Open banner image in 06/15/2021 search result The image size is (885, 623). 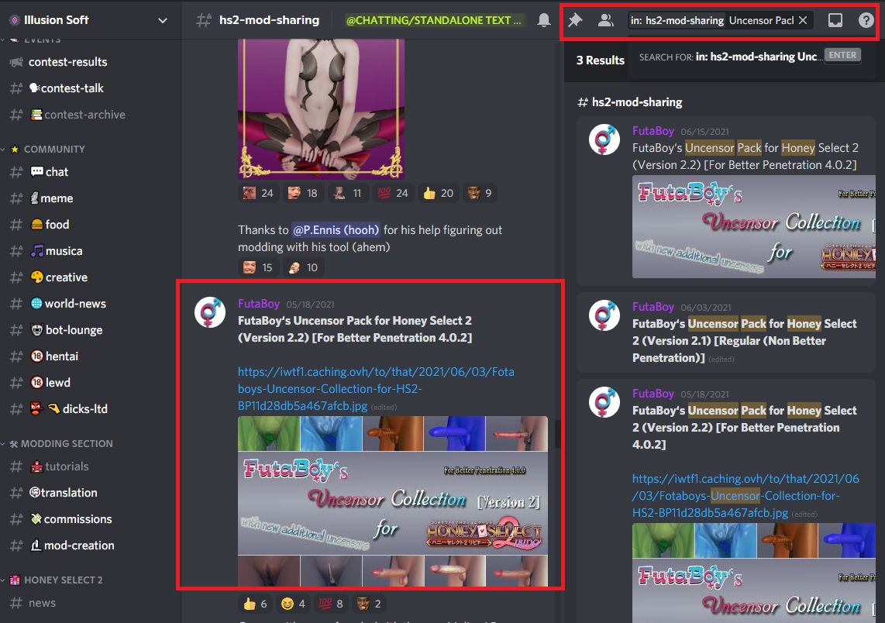[754, 227]
